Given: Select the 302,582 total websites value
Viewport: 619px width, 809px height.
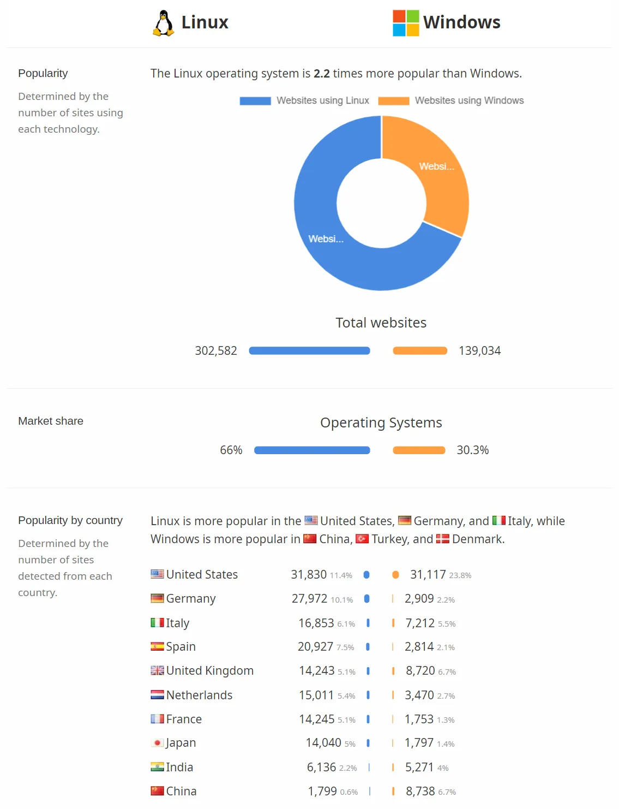Looking at the screenshot, I should (216, 351).
